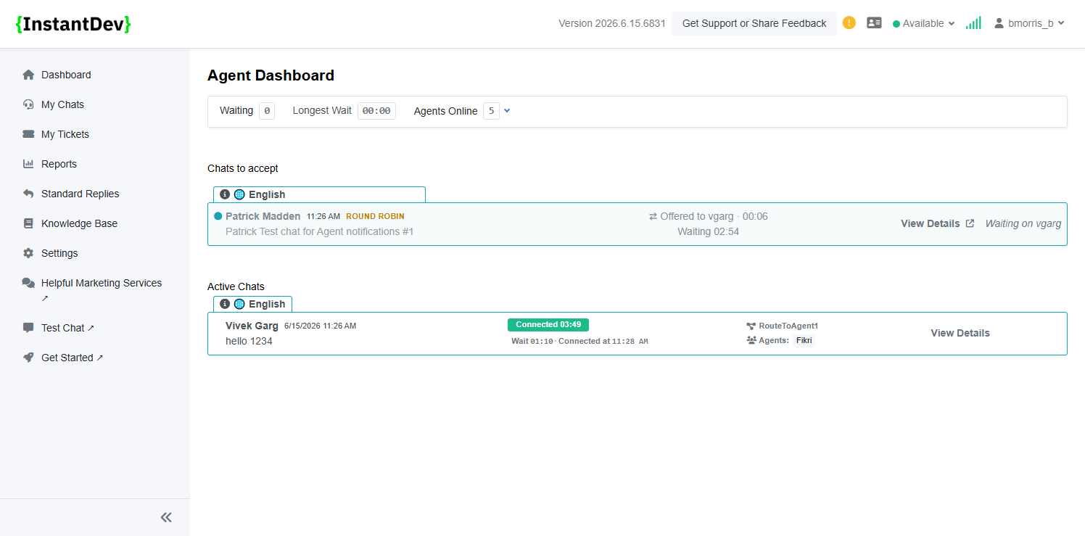
Task: Click View Details for Patrick Madden chat
Action: 931,223
